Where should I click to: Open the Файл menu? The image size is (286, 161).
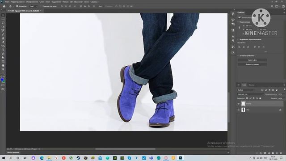(7, 2)
